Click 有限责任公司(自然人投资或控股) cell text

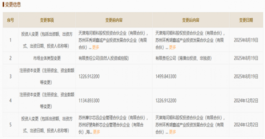(x=104, y=58)
